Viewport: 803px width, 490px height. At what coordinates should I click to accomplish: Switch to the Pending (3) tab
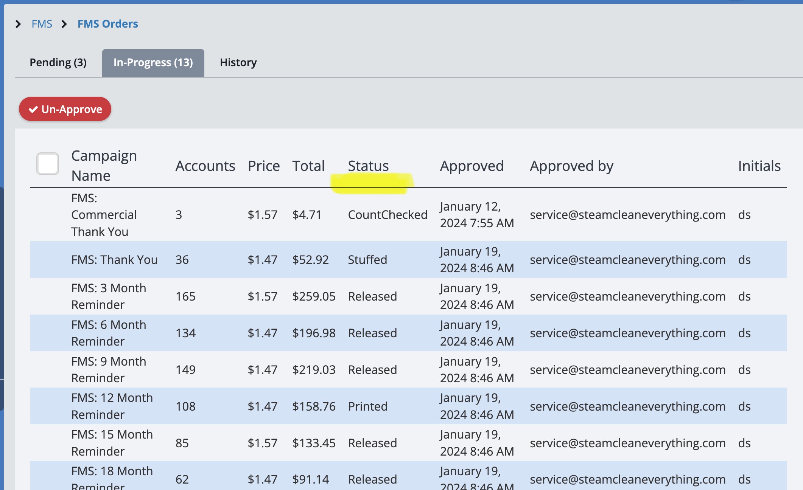point(58,62)
